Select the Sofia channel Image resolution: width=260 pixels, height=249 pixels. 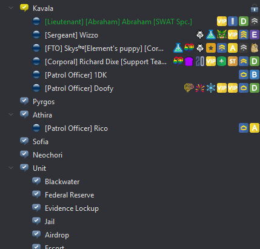click(x=41, y=142)
